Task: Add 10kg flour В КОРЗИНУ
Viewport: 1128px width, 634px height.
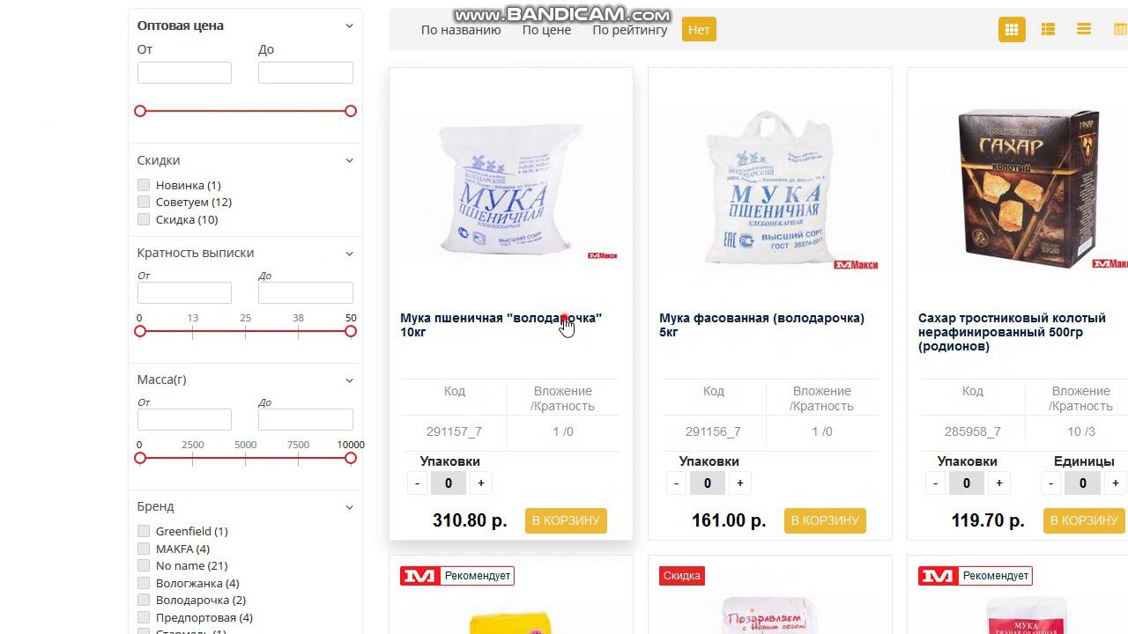Action: click(566, 520)
